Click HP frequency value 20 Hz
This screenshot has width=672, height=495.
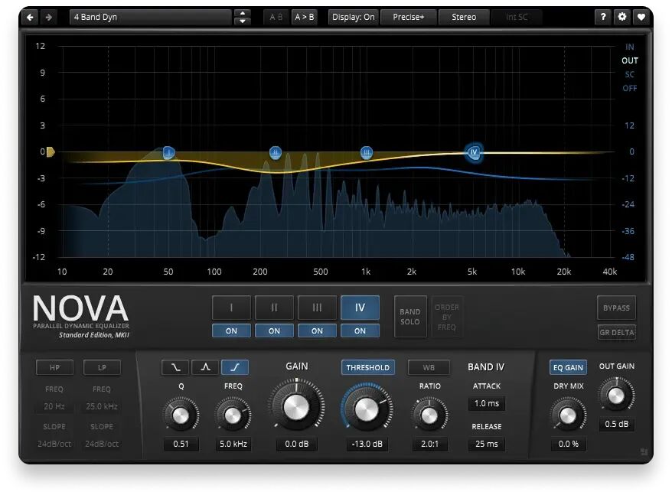coord(54,406)
